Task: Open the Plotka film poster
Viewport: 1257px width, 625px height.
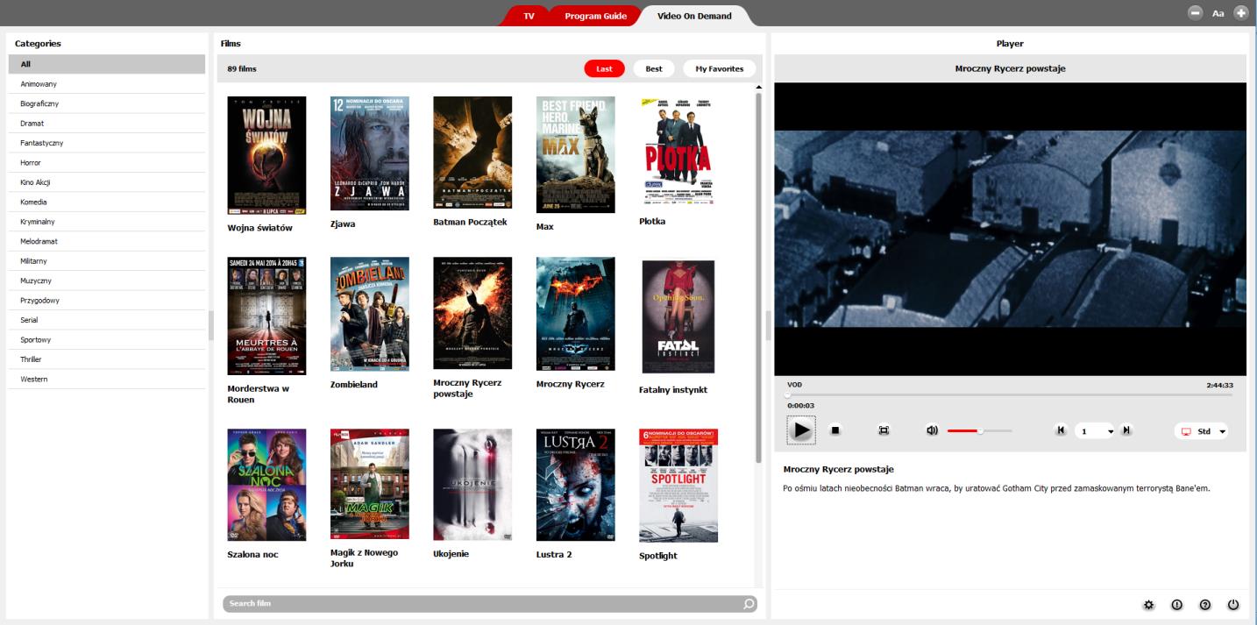Action: click(x=678, y=153)
